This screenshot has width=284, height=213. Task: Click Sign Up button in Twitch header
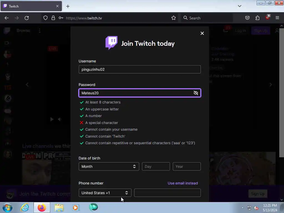pos(260,31)
